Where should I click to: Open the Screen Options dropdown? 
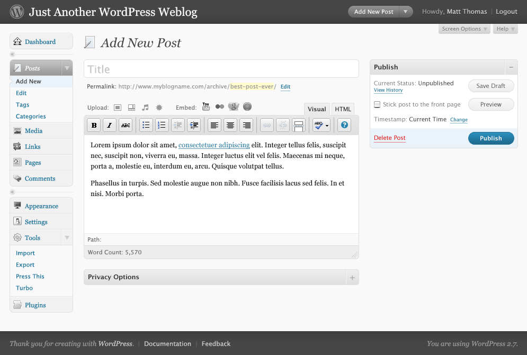click(x=464, y=29)
